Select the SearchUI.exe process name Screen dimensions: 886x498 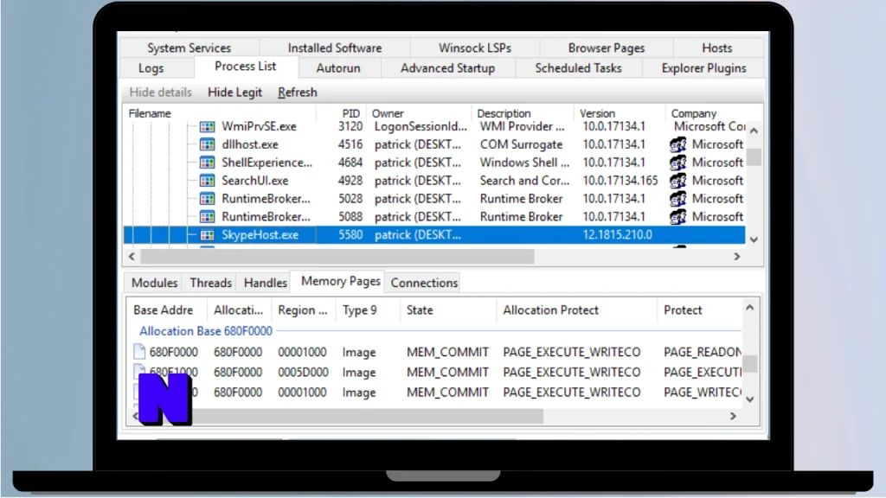(255, 181)
